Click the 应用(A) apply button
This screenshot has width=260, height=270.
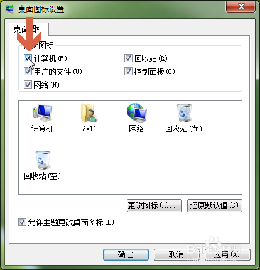[x=227, y=254]
